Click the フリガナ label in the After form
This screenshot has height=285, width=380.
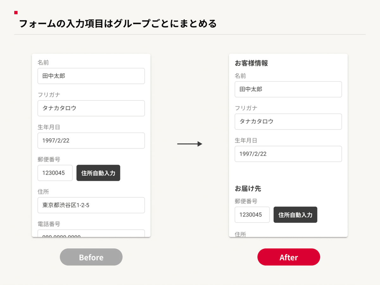(x=246, y=108)
